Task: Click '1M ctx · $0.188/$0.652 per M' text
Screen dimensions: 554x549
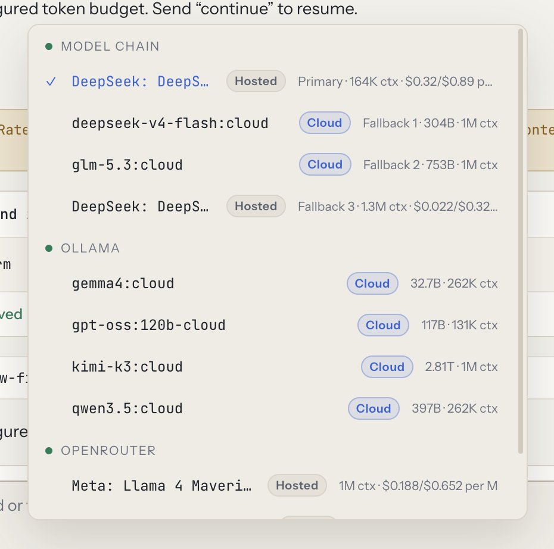Action: (418, 486)
